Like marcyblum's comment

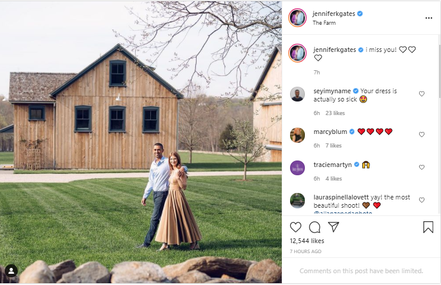pyautogui.click(x=421, y=135)
